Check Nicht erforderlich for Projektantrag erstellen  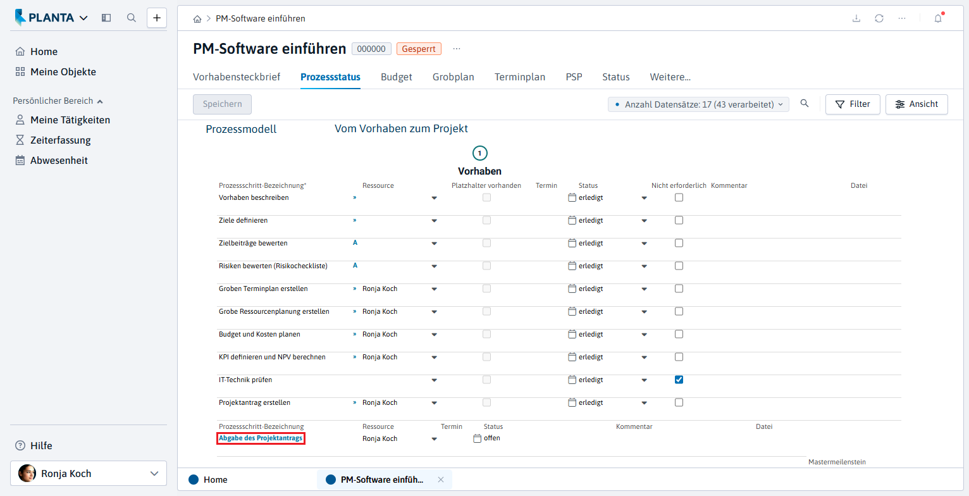[x=679, y=402]
